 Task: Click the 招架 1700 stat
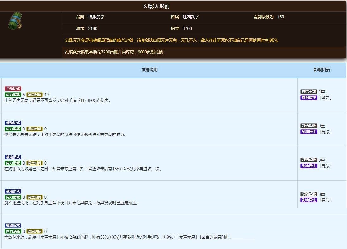pyautogui.click(x=181, y=28)
